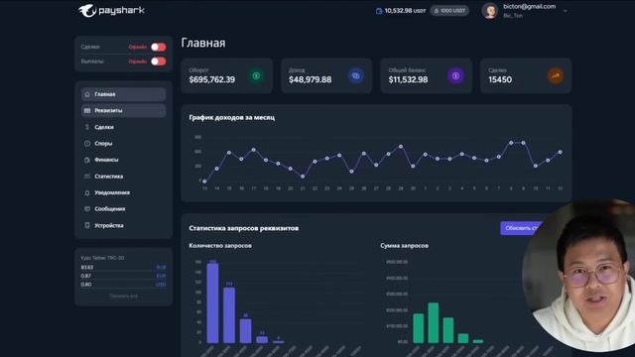Click the phone icon beside Устройства
The height and width of the screenshot is (357, 635).
(x=87, y=225)
